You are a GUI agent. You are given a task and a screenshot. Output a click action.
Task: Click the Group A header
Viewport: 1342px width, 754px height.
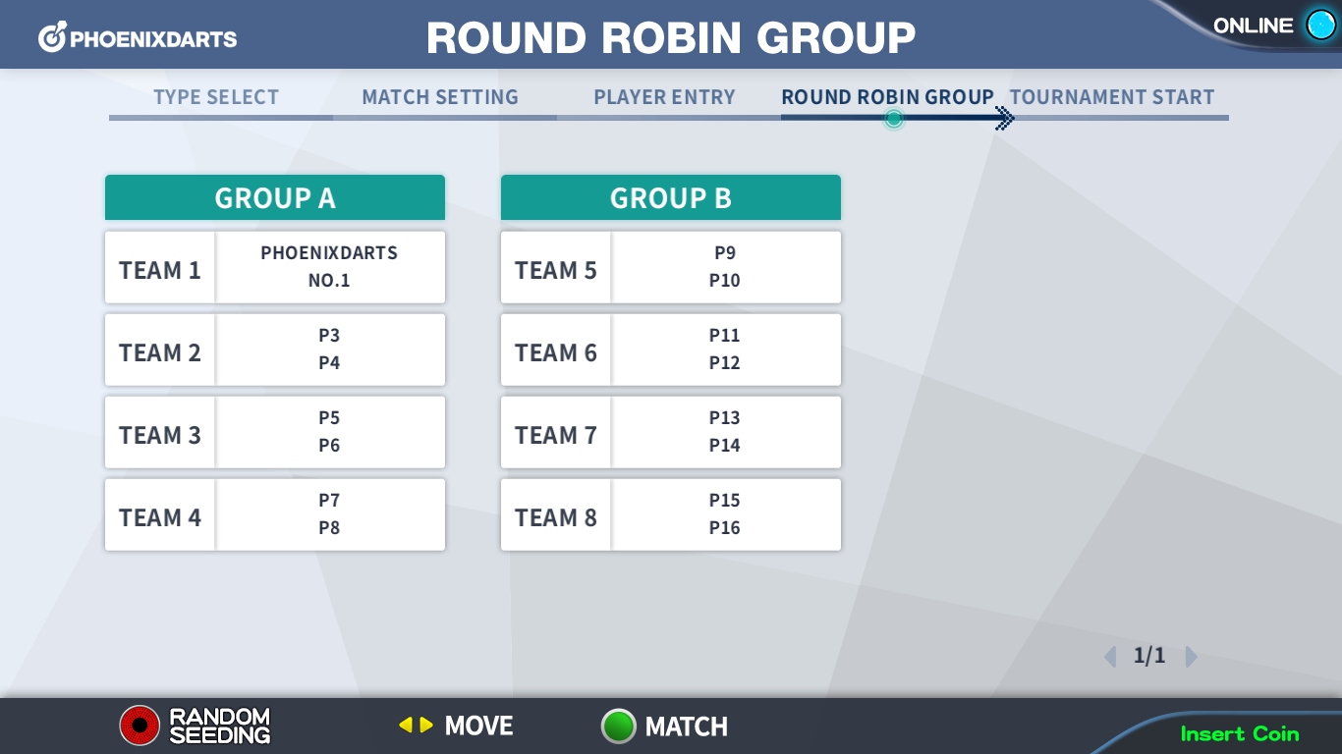pos(275,197)
